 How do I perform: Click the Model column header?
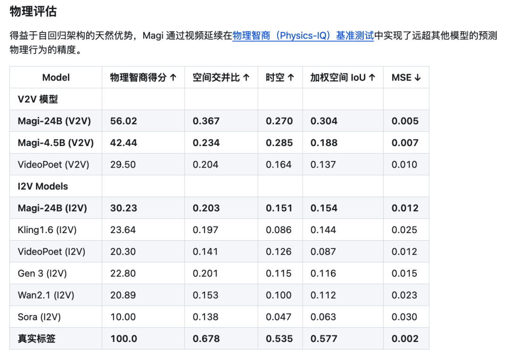point(56,78)
